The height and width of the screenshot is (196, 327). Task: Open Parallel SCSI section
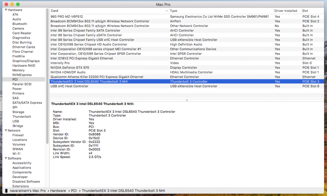click(22, 84)
